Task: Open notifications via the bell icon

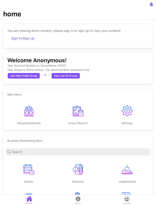Action: pos(151,4)
